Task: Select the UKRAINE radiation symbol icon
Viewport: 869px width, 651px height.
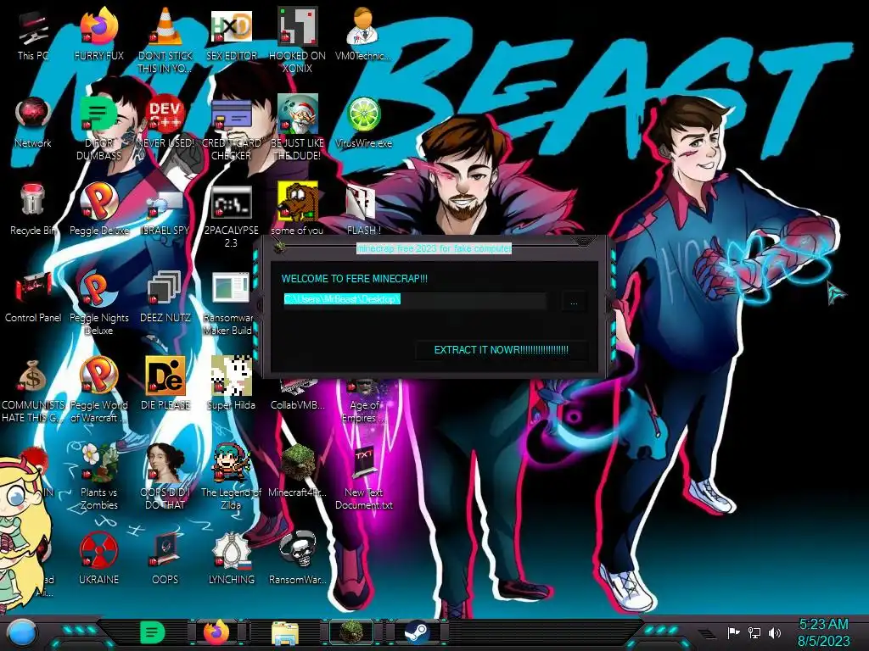Action: pyautogui.click(x=98, y=551)
